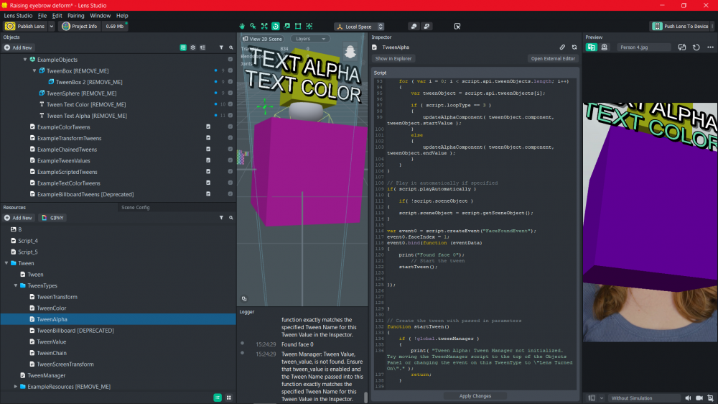Open the File menu
The width and height of the screenshot is (718, 404).
click(x=42, y=16)
